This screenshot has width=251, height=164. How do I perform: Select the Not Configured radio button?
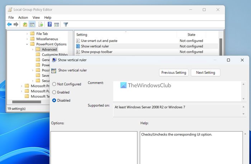point(54,84)
